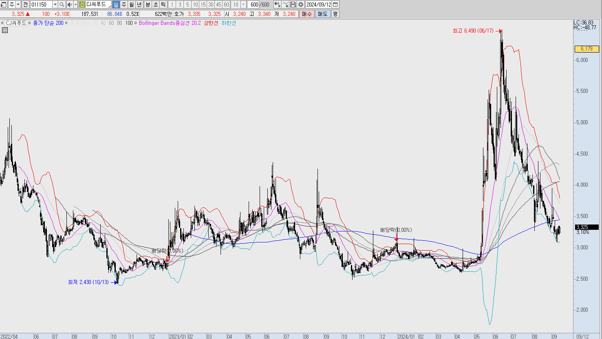Click the window layout icon at top-left
The image size is (602, 339).
(x=4, y=4)
